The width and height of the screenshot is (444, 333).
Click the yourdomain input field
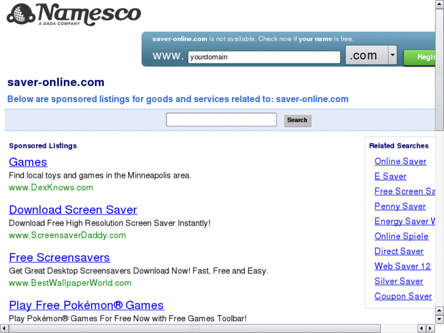[264, 57]
